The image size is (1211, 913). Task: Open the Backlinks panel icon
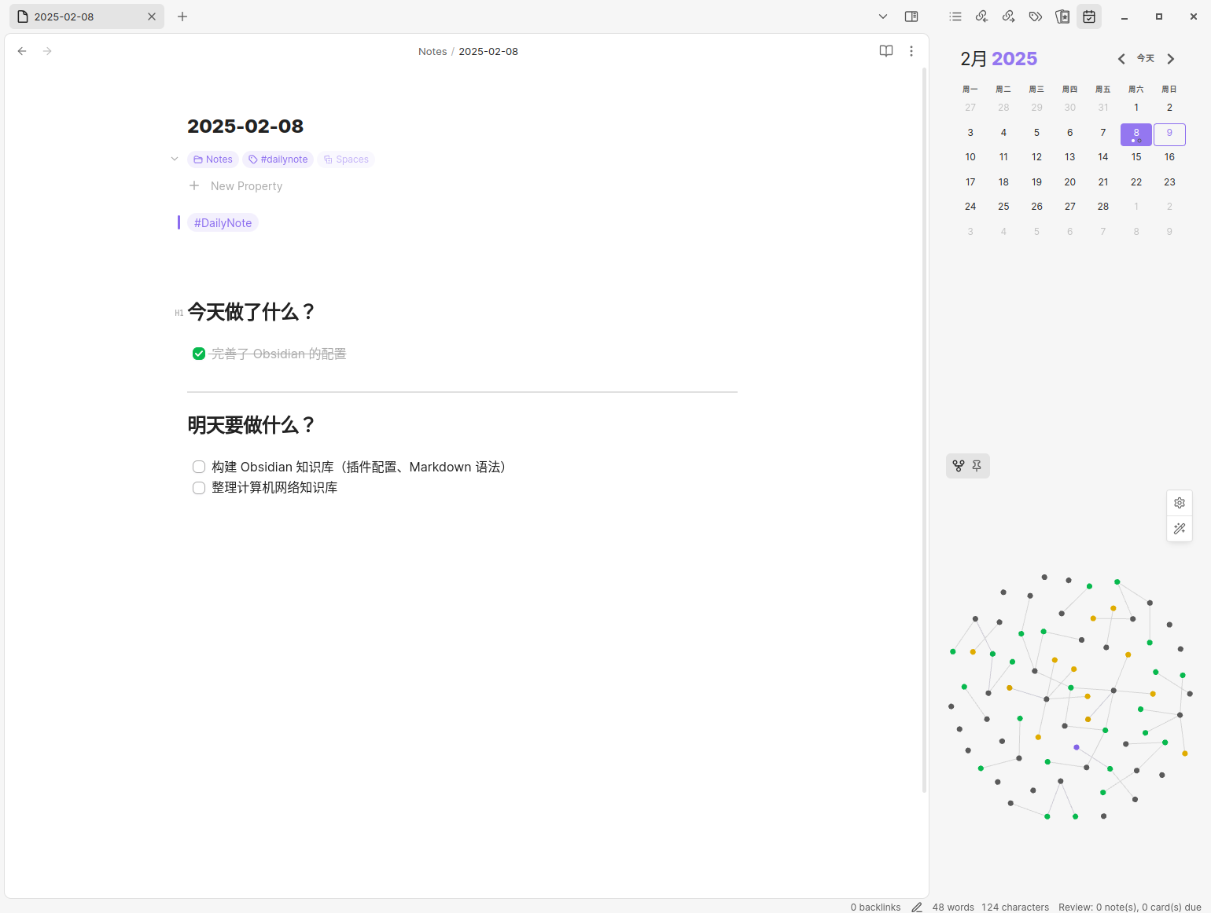[982, 16]
